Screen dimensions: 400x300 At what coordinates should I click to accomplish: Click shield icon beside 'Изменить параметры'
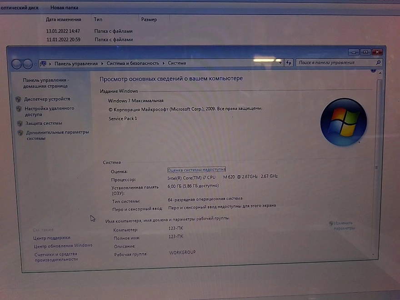(331, 223)
